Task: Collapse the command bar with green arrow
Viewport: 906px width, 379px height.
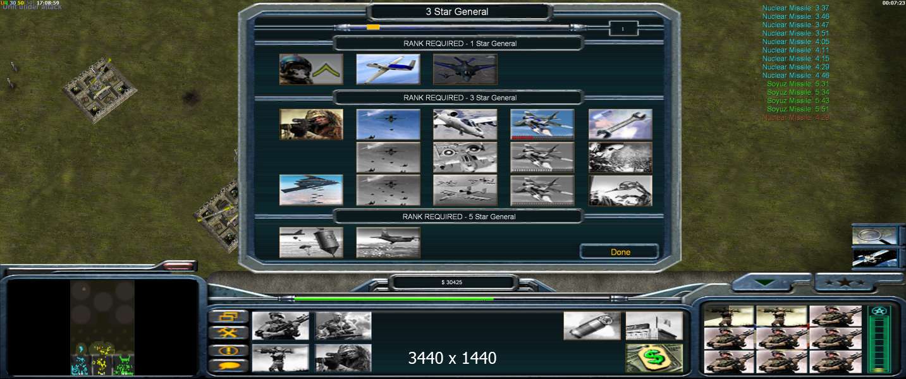Action: [765, 283]
